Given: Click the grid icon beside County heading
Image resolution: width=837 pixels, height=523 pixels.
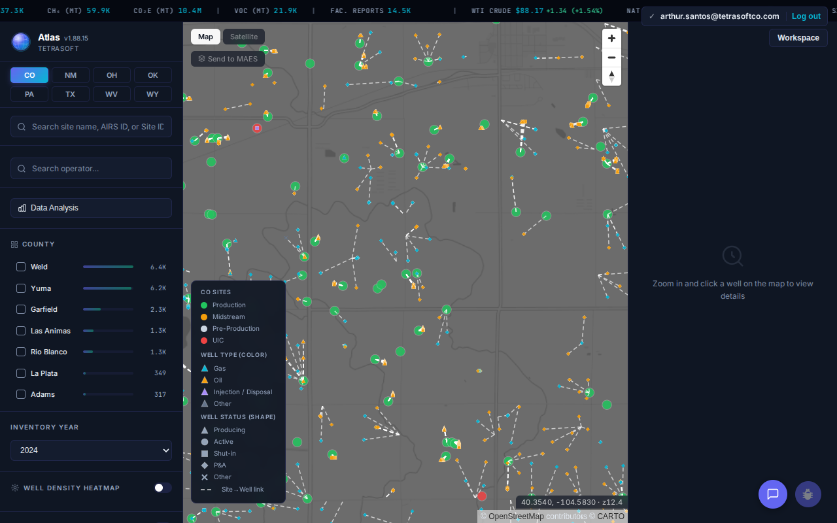Looking at the screenshot, I should pyautogui.click(x=14, y=245).
